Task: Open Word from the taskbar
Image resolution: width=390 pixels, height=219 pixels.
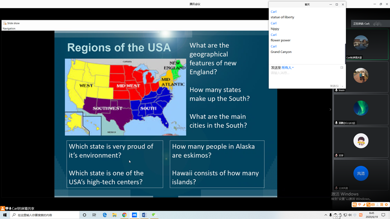Action: coord(144,215)
